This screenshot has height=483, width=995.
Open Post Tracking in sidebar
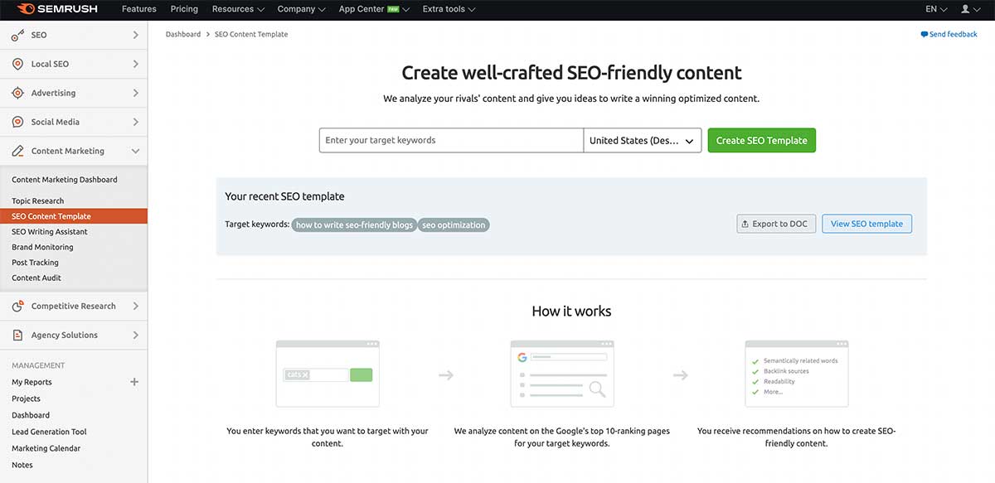click(x=35, y=263)
